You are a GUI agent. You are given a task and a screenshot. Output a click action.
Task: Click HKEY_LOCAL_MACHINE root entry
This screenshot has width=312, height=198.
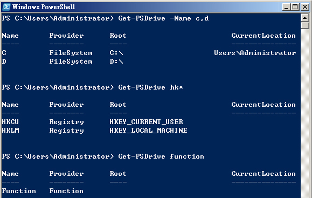click(x=148, y=131)
